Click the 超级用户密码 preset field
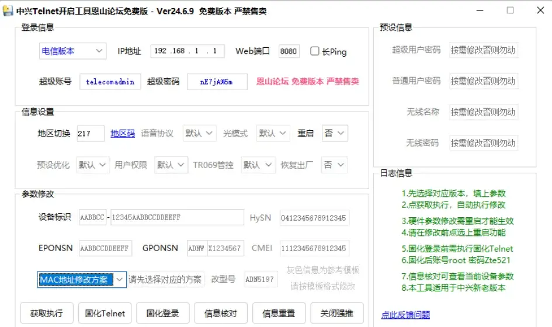 click(x=483, y=50)
